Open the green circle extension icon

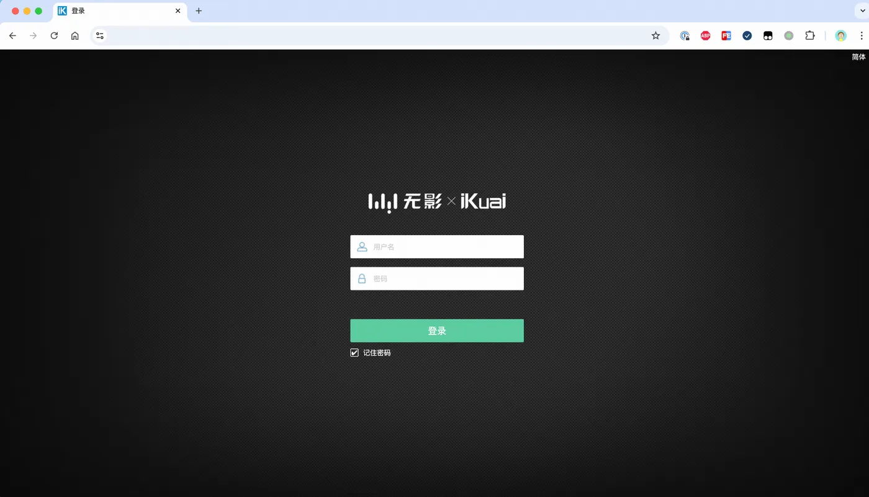tap(789, 36)
